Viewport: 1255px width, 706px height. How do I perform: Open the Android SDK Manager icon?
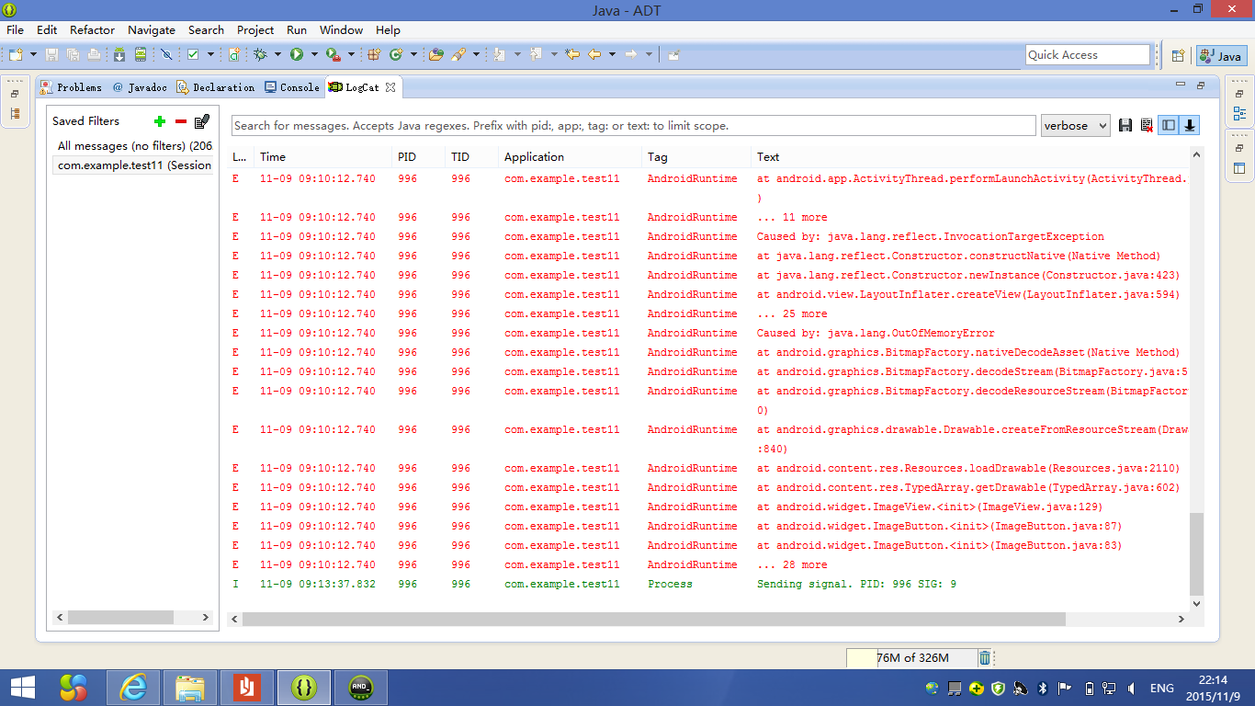tap(119, 55)
